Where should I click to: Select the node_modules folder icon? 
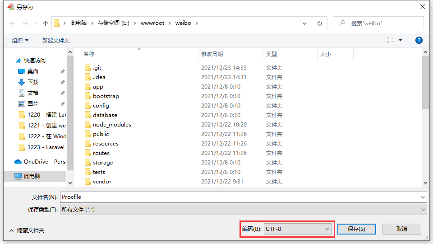(x=88, y=125)
